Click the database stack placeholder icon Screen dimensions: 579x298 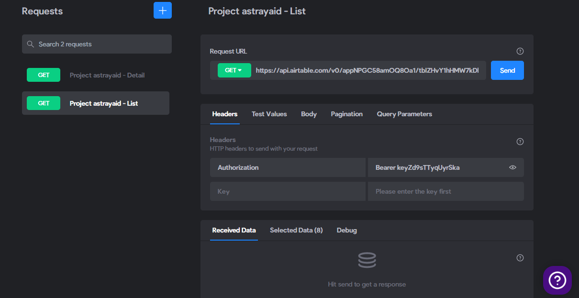[367, 260]
